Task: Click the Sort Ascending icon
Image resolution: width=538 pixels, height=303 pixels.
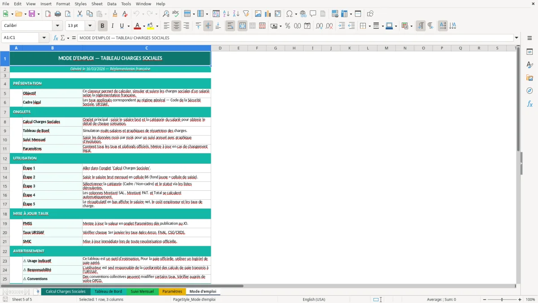Action: 226,14
